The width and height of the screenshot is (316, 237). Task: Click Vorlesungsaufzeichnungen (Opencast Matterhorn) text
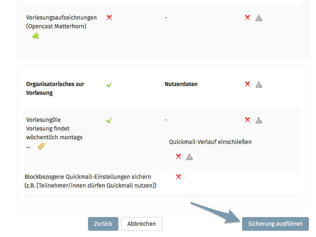click(61, 22)
